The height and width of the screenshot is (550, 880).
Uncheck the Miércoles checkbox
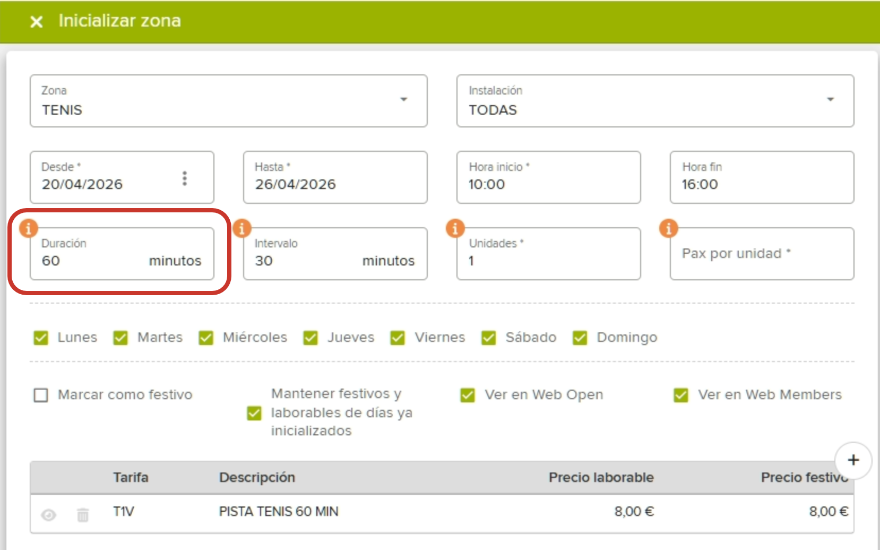click(206, 338)
